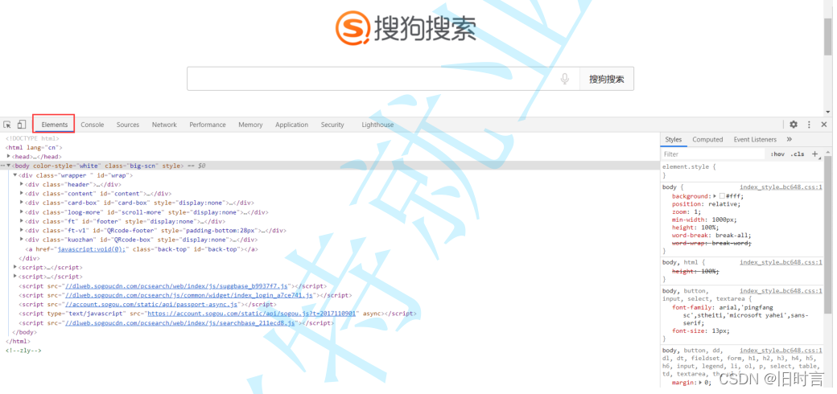Screen dimensions: 837x394
Task: Click the Sogou logo
Action: click(406, 27)
